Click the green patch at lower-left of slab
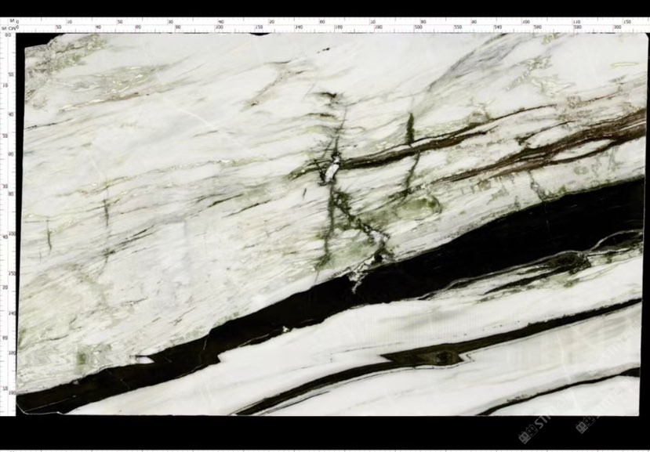650x452 pixels. (81, 359)
